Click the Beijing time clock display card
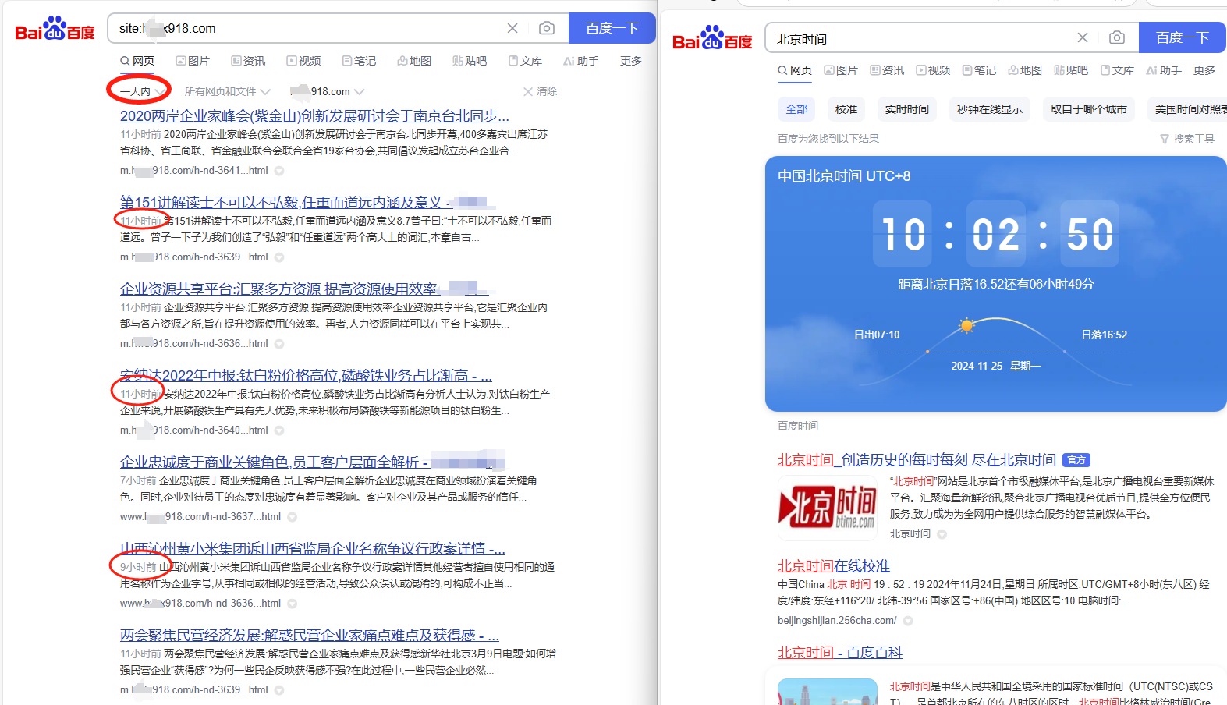 coord(996,284)
